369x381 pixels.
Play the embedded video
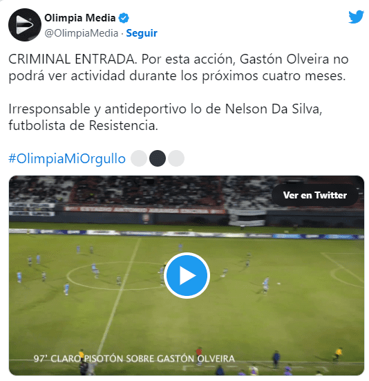[187, 275]
